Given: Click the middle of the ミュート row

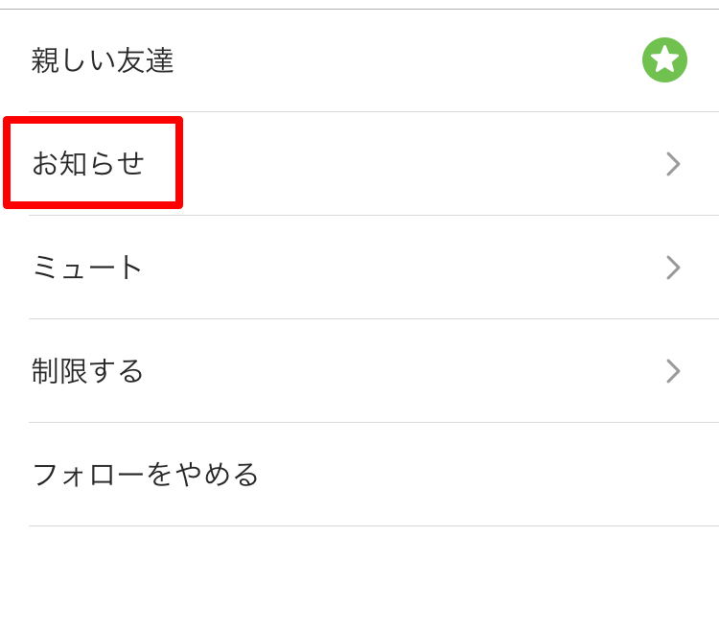Looking at the screenshot, I should [359, 268].
